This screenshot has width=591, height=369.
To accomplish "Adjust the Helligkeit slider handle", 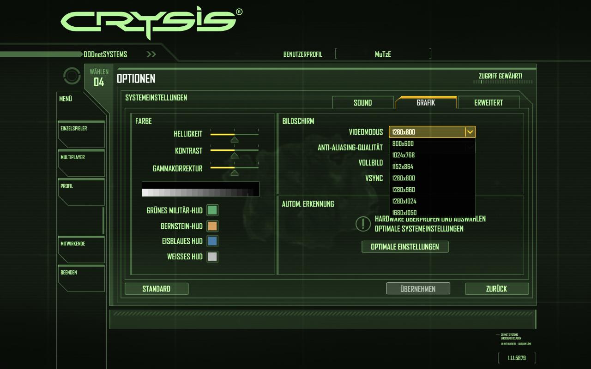I will click(x=235, y=139).
